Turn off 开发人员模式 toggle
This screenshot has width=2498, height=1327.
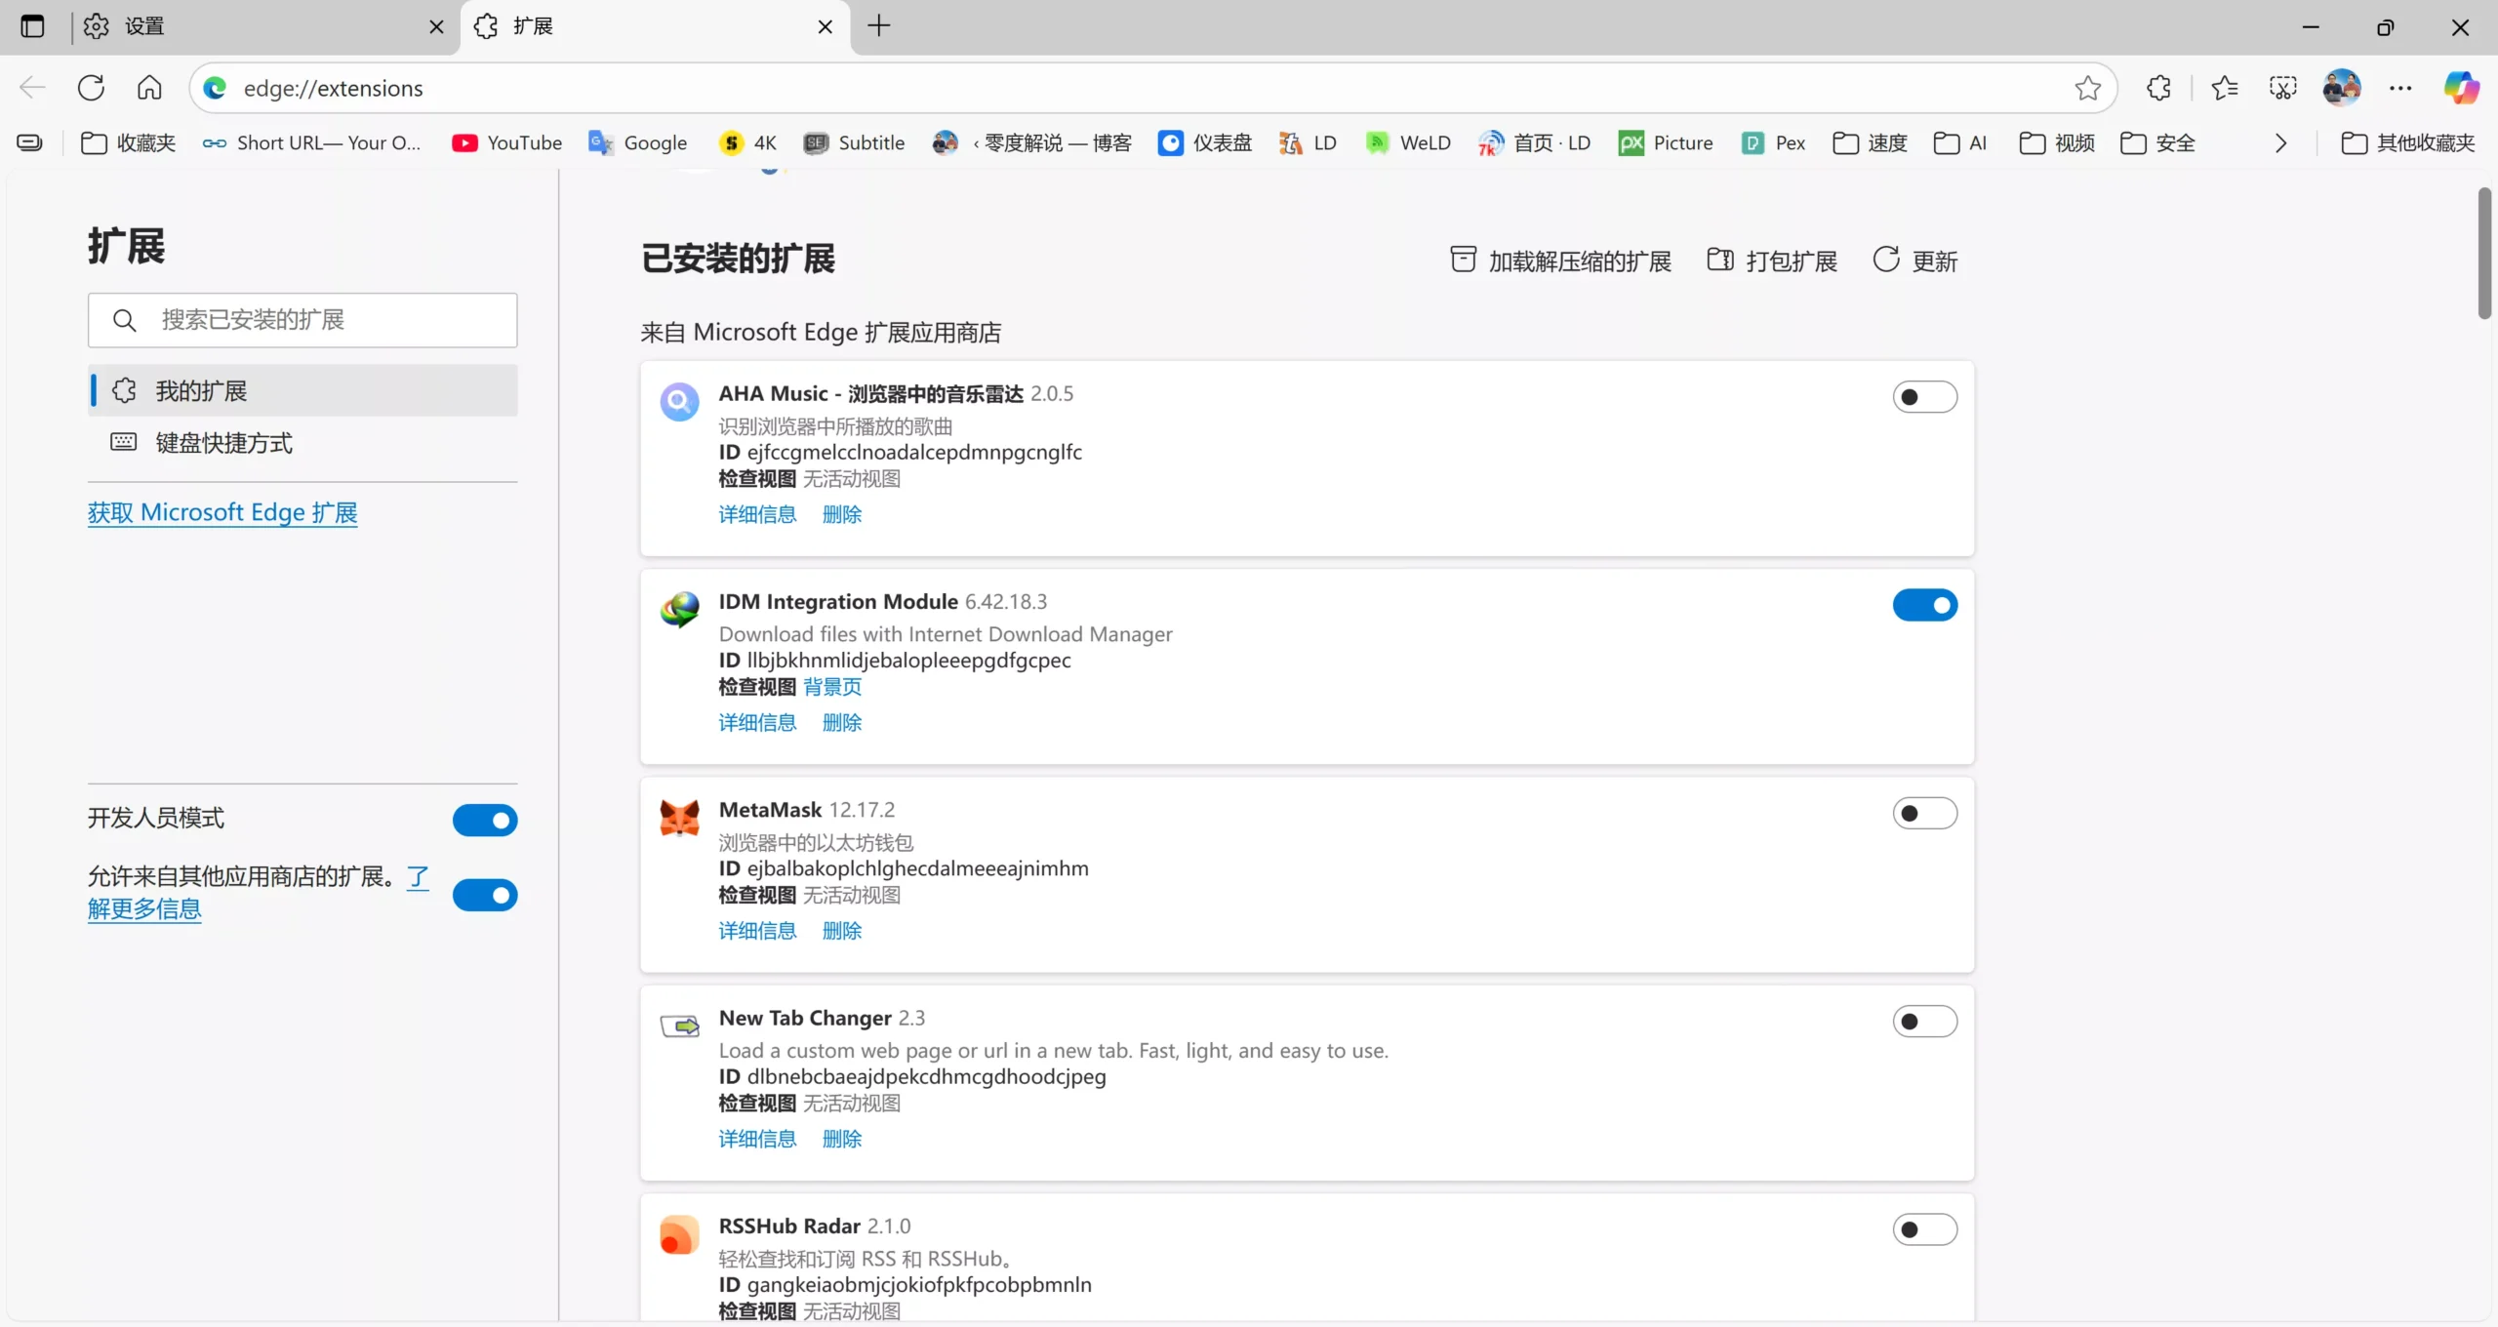(485, 820)
